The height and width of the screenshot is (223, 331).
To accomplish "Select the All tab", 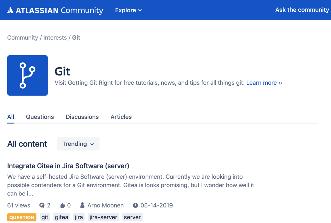I will tap(11, 117).
